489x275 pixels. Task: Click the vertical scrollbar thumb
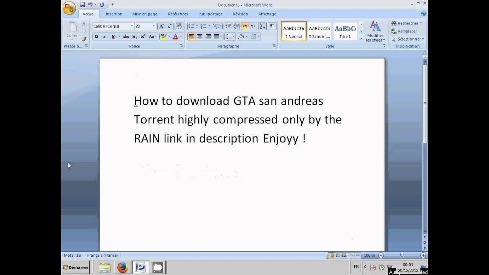(425, 104)
